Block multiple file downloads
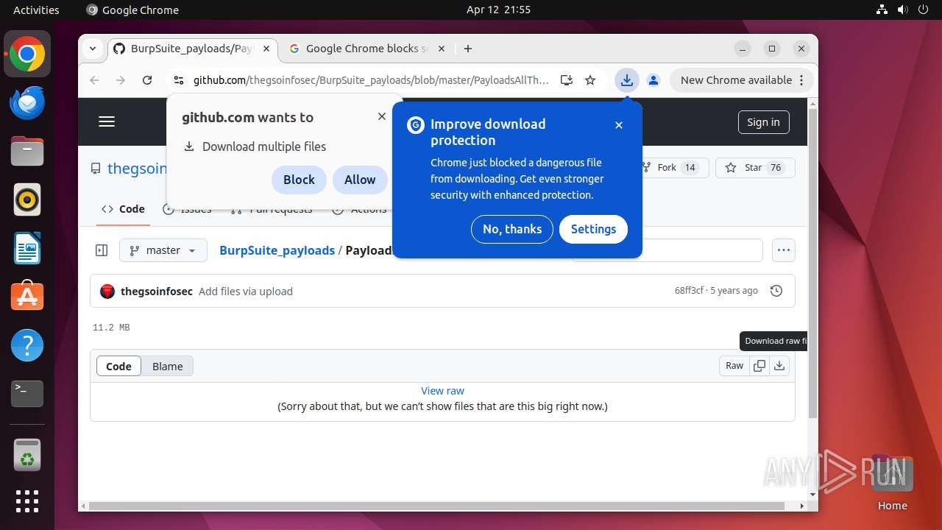 pyautogui.click(x=299, y=180)
